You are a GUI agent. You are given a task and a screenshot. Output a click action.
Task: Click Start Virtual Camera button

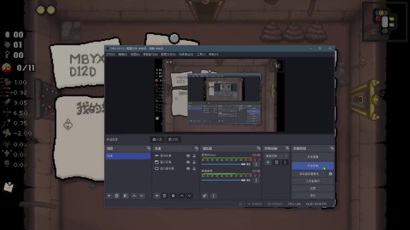point(309,174)
